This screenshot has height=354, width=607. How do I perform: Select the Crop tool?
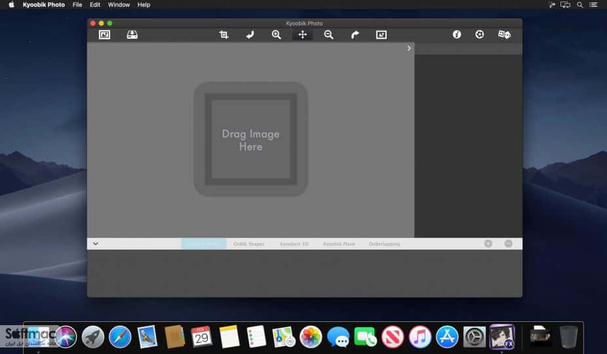point(224,35)
